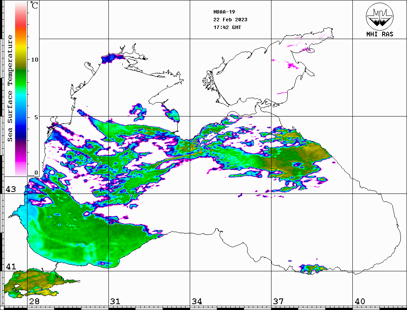This screenshot has height=310, width=407.
Task: Click the 'MHI RAS' caption text
Action: coord(380,34)
